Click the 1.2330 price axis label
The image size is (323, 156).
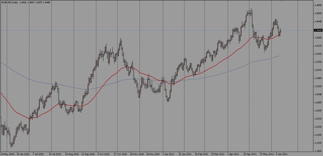[x=318, y=127]
